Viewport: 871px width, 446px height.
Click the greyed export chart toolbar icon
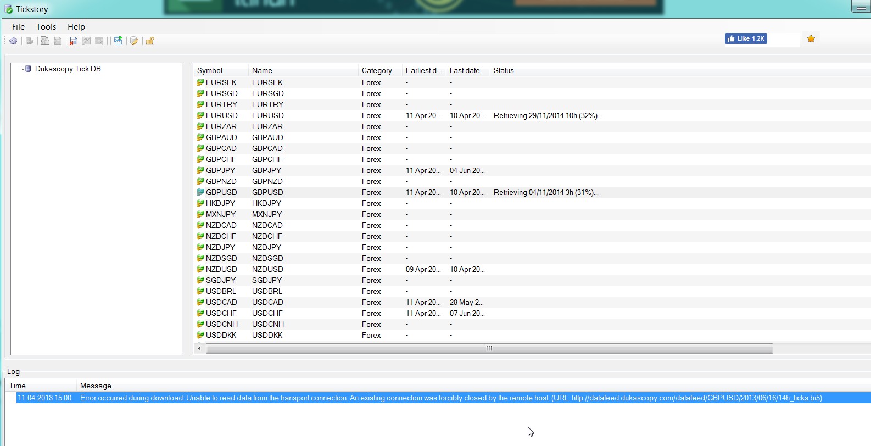pyautogui.click(x=45, y=41)
